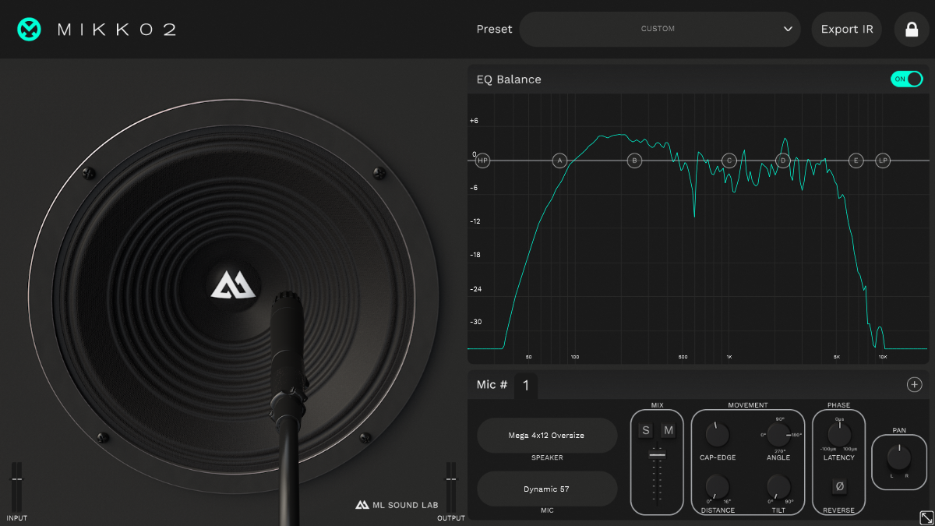This screenshot has width=935, height=526.
Task: Open the CUSTOM preset dropdown
Action: 658,29
